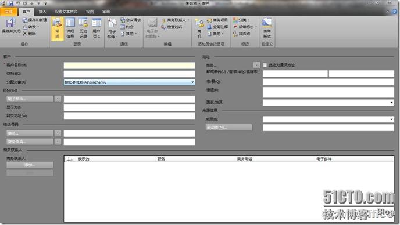Open the dropdown arrow next to 商务... phone
400x225 pixels.
click(x=58, y=133)
